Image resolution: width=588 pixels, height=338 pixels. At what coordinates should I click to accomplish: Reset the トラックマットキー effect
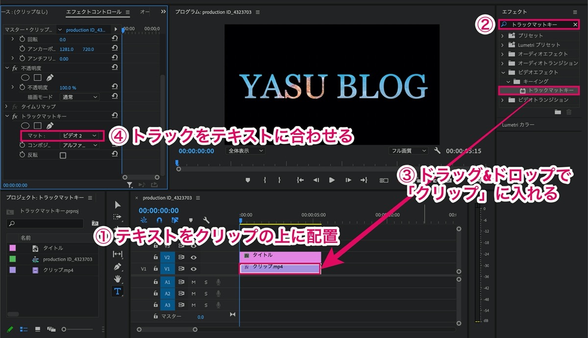(x=114, y=116)
